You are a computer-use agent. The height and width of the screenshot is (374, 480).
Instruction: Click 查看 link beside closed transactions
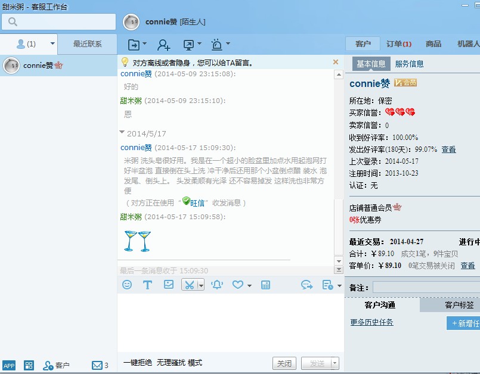pos(467,266)
